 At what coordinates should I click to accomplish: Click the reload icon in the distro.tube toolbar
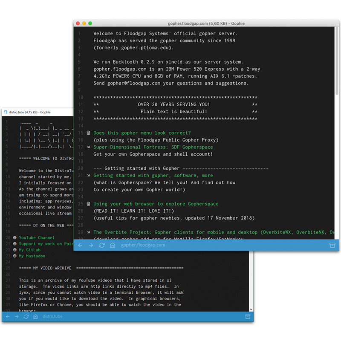coord(26,317)
